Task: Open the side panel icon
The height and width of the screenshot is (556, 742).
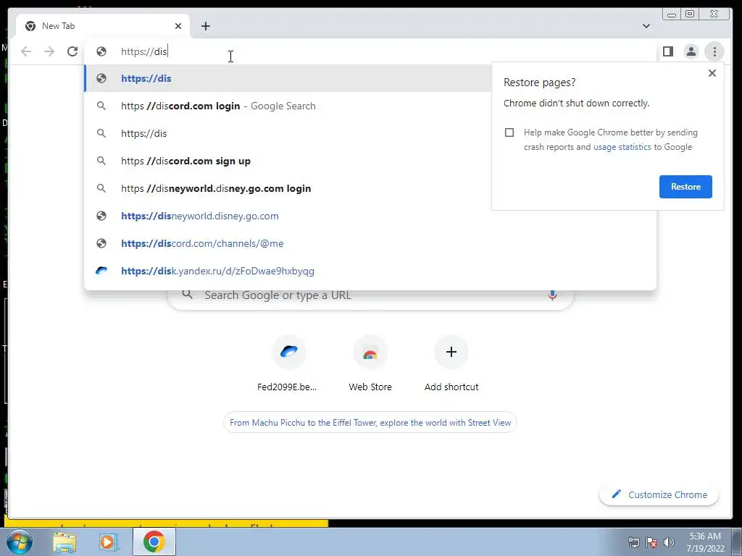Action: point(667,51)
